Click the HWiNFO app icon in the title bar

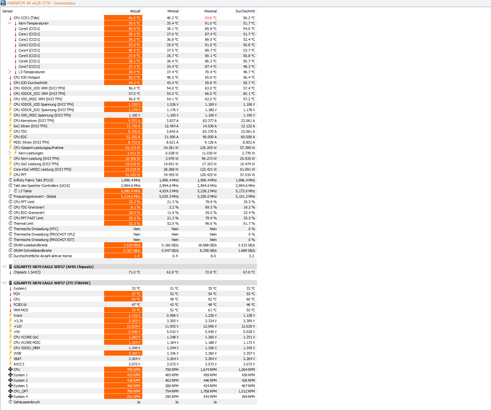3,3
